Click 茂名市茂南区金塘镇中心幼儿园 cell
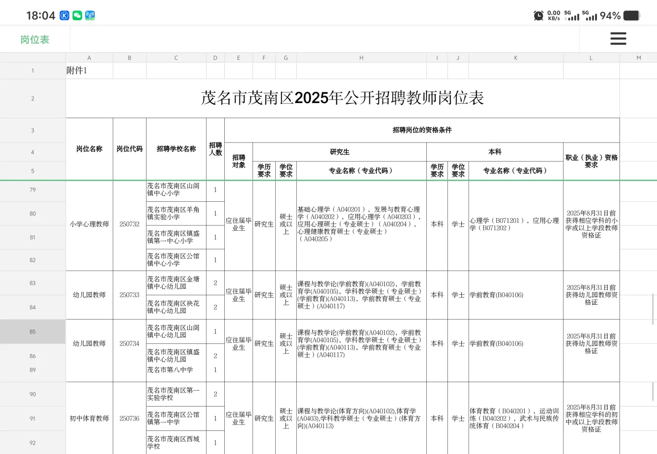 pyautogui.click(x=176, y=283)
